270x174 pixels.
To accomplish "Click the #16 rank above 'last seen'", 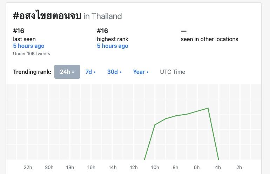I will click(x=19, y=31).
